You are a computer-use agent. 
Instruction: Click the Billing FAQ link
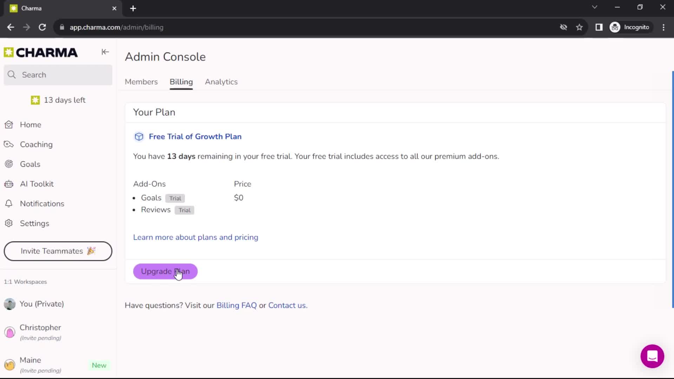click(237, 305)
